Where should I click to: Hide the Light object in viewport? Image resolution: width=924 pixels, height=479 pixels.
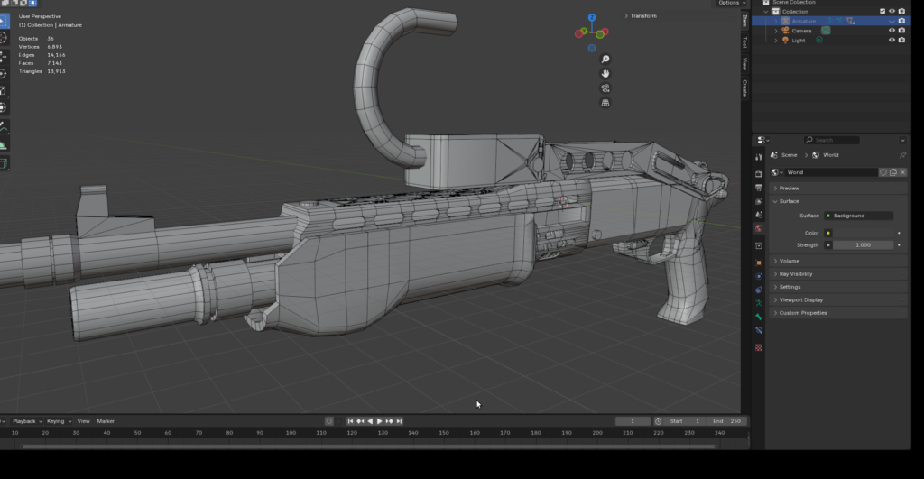(x=892, y=40)
